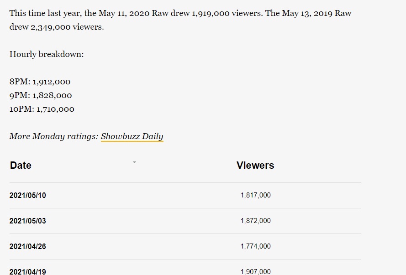406x275 pixels.
Task: Sort table by Date column header
Action: click(21, 166)
